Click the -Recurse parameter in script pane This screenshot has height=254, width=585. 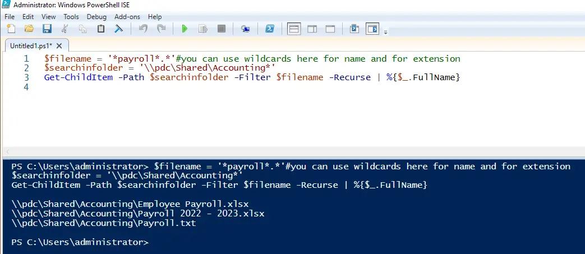(351, 77)
